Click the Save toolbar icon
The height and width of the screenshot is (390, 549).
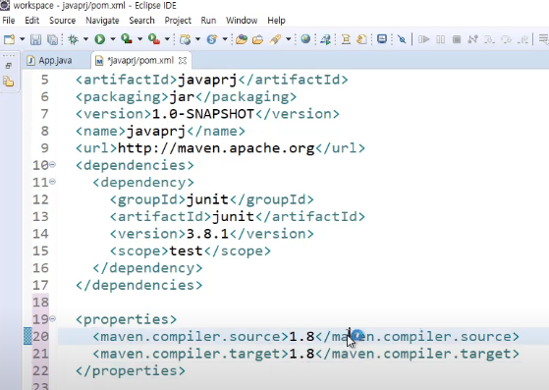(35, 39)
